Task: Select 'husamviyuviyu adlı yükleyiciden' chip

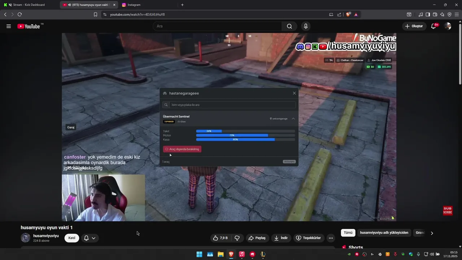Action: (x=384, y=233)
